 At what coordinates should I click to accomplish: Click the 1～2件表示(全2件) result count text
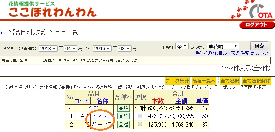click(246, 68)
